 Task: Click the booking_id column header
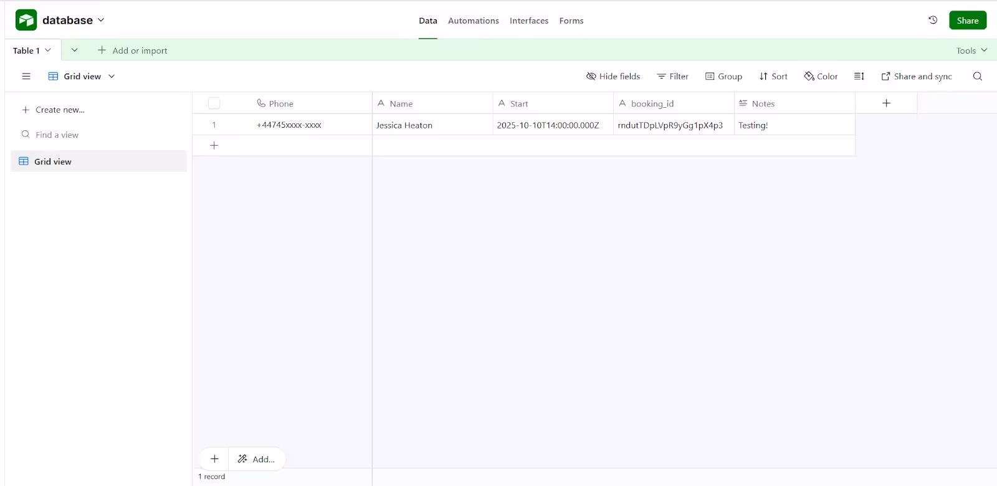[x=674, y=103]
